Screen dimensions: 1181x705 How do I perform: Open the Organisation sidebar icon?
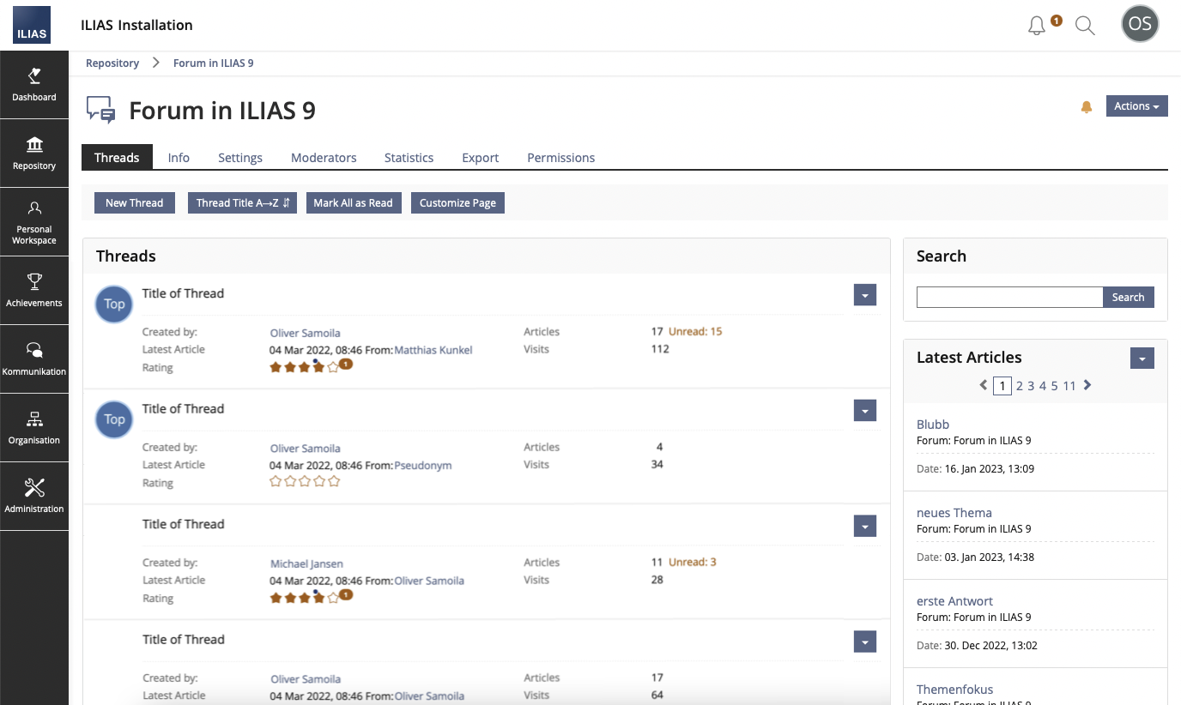coord(34,428)
